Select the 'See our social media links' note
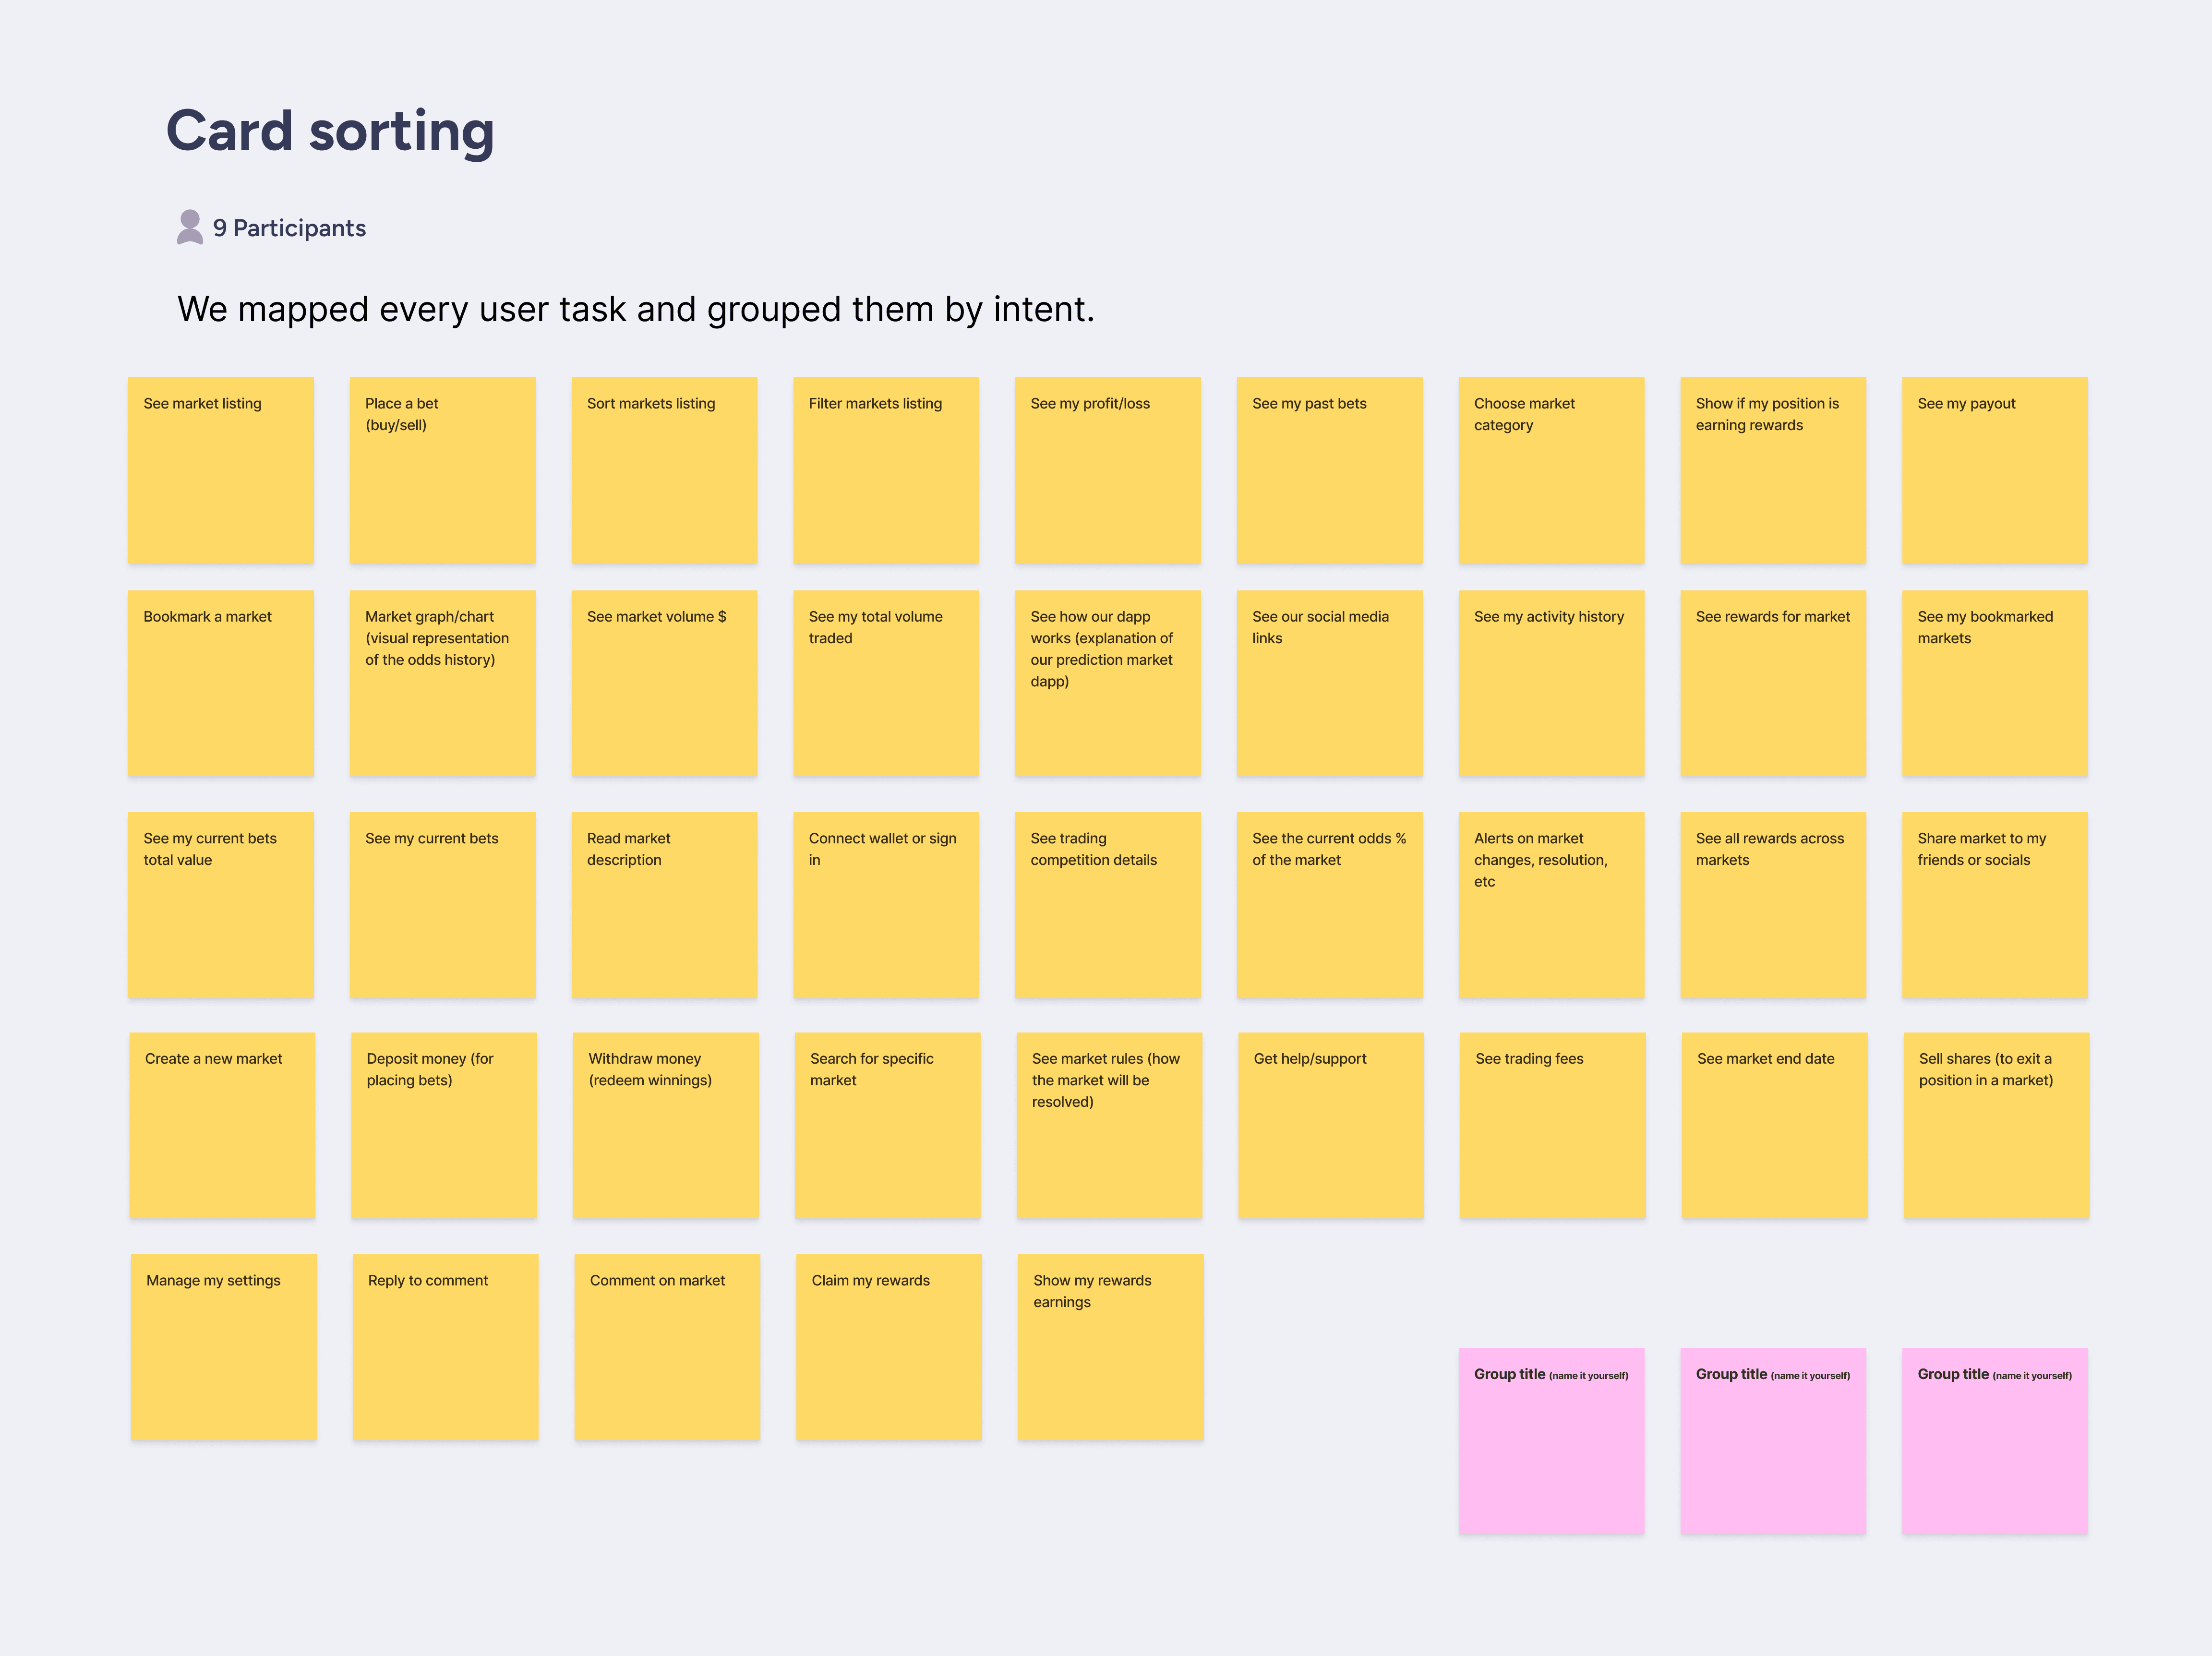 tap(1329, 683)
